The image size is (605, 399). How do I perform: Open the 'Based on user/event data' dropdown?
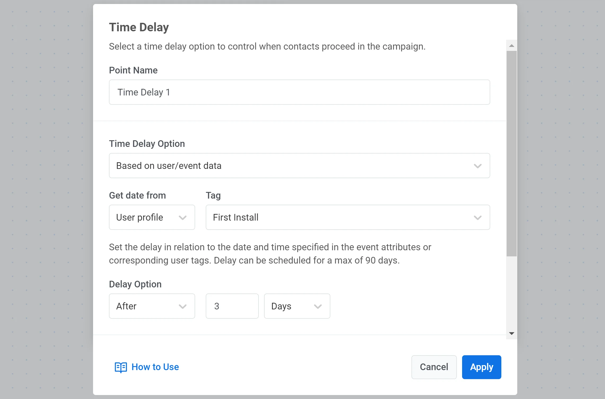tap(299, 166)
